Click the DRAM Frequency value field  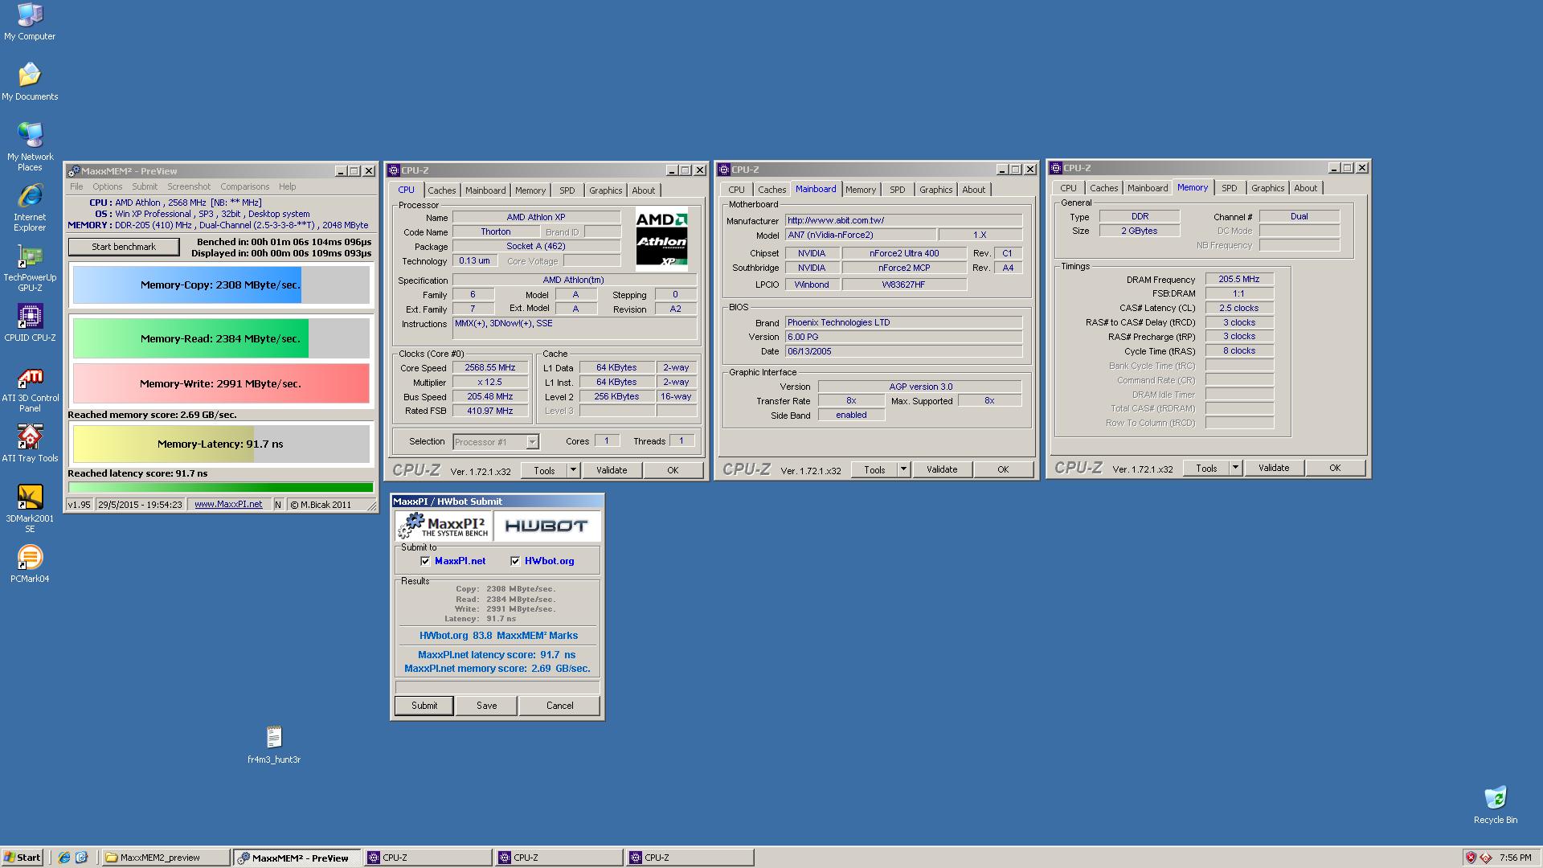coord(1238,279)
